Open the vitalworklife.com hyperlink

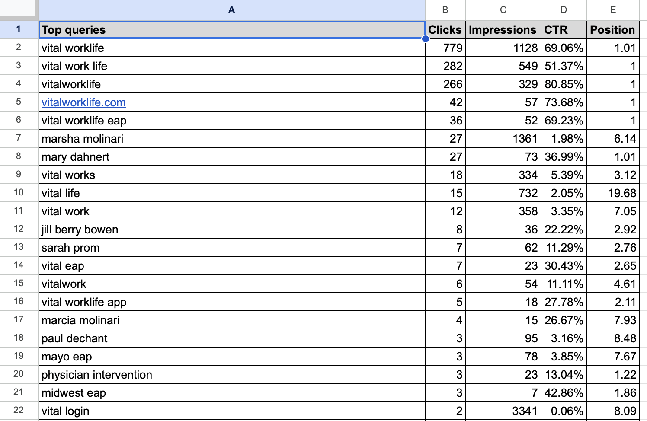click(83, 102)
